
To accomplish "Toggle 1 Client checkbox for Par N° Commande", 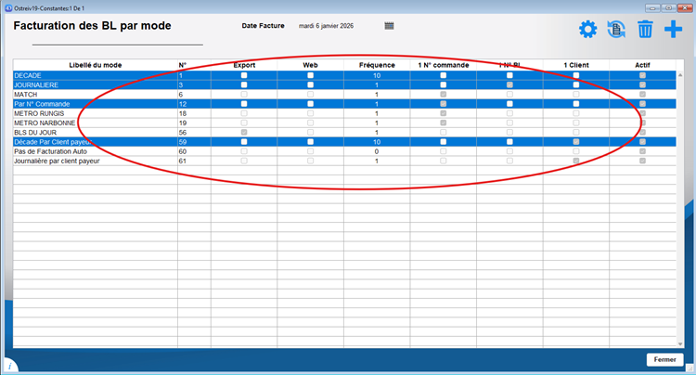I will point(575,104).
